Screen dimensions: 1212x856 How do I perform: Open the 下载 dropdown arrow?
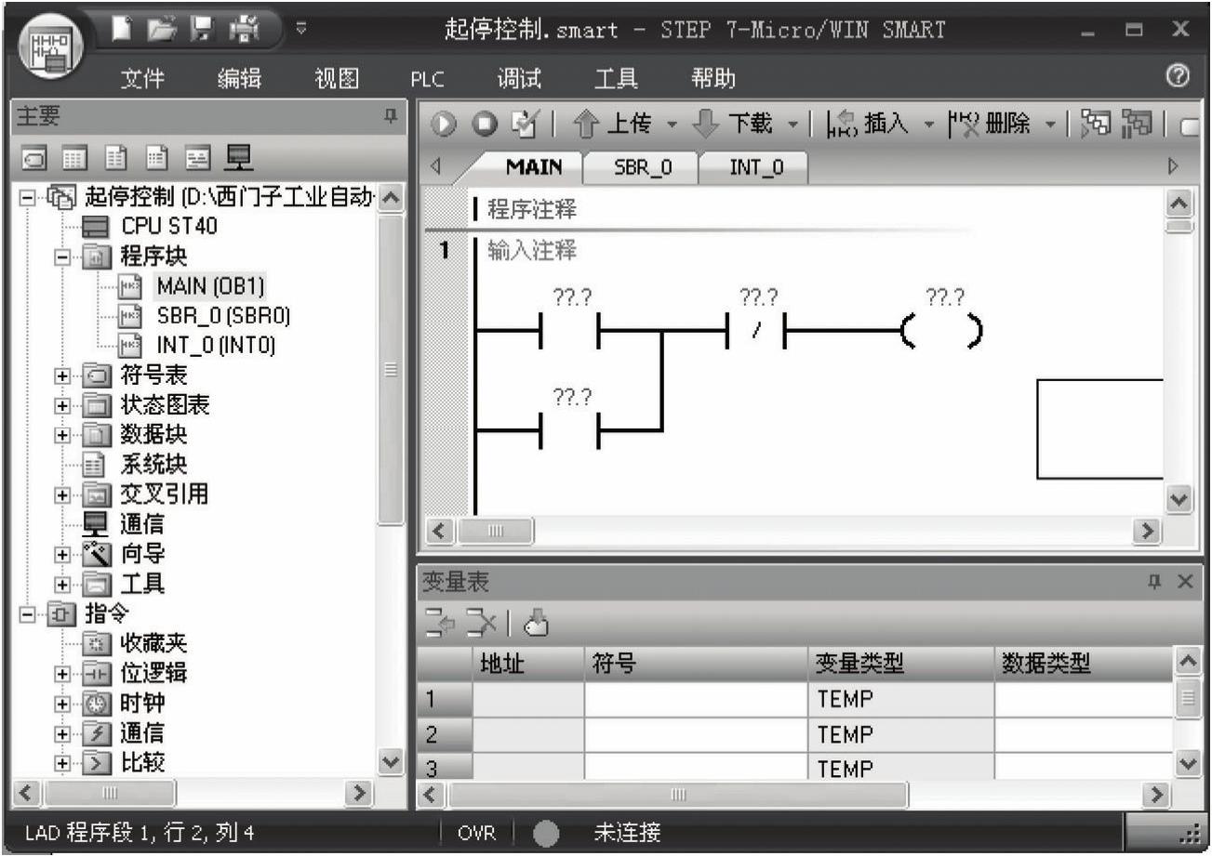coord(792,125)
